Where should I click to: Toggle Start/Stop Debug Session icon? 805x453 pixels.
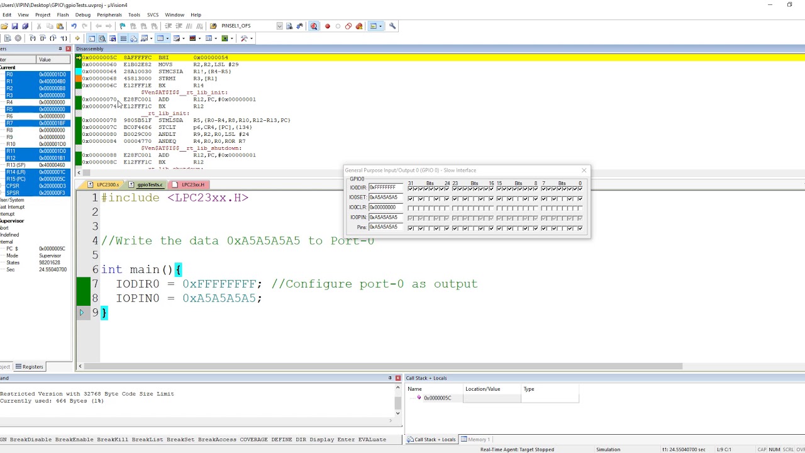313,26
